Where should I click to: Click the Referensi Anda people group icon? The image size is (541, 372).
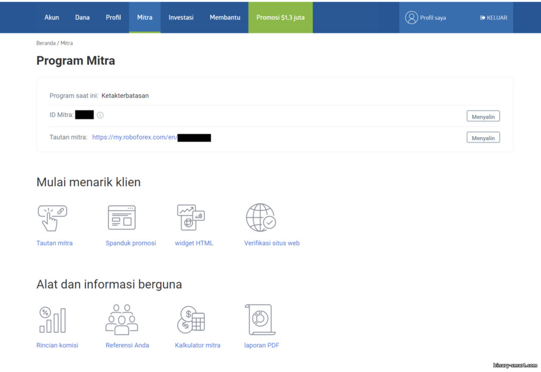tap(122, 319)
